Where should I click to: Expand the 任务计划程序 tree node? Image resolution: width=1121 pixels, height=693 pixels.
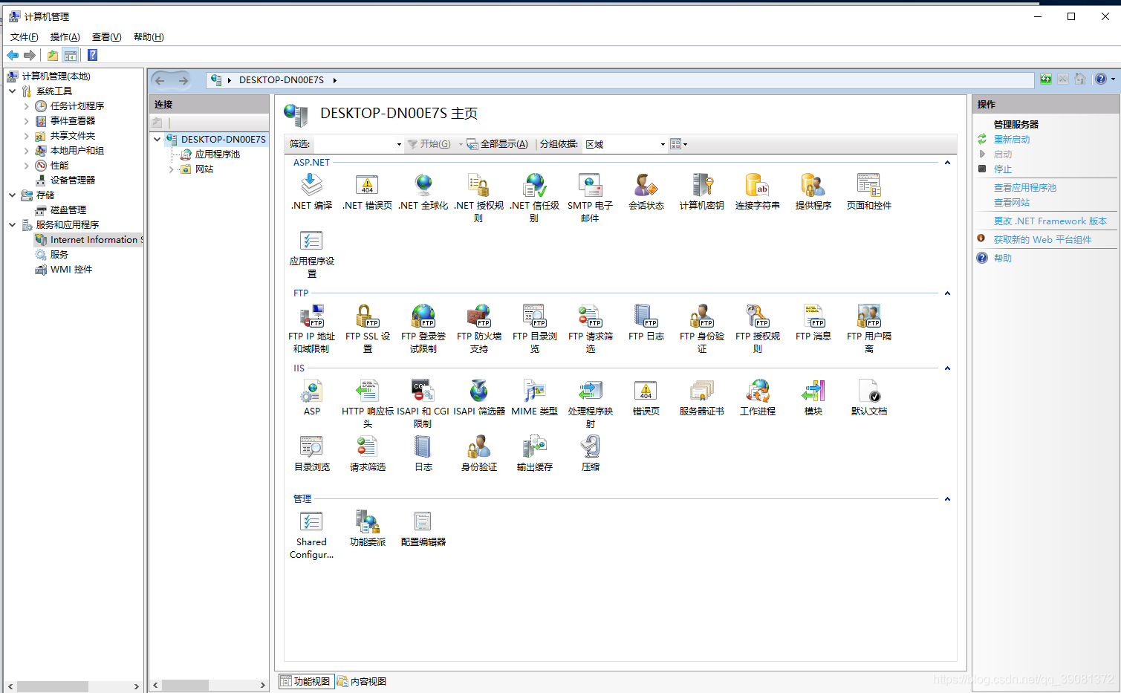[x=27, y=105]
